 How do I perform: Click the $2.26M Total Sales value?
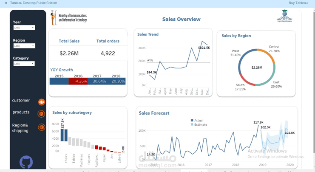coord(69,54)
